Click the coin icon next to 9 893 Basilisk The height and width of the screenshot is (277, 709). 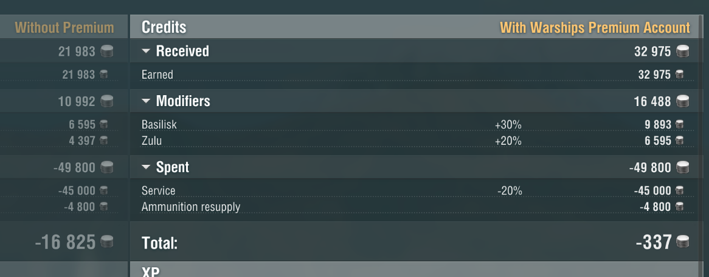[x=679, y=124]
